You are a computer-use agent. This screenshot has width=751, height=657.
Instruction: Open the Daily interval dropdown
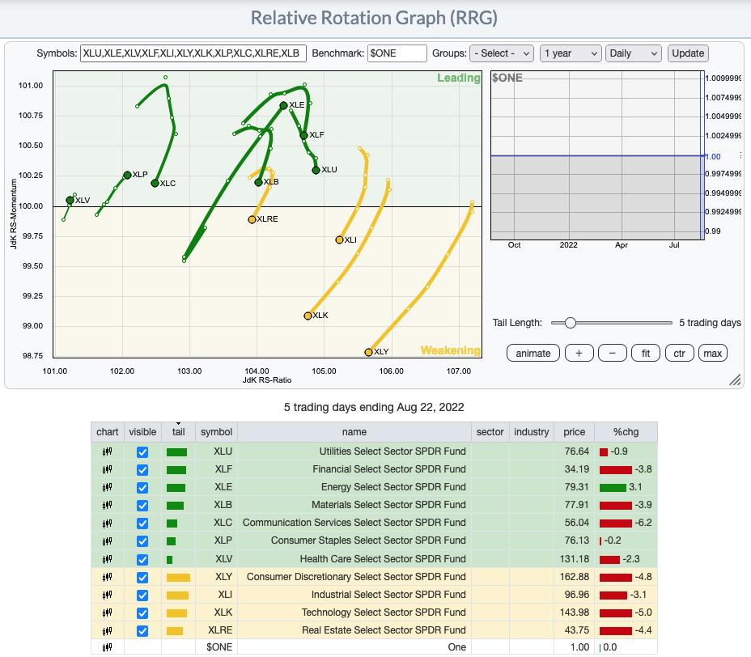[x=633, y=53]
